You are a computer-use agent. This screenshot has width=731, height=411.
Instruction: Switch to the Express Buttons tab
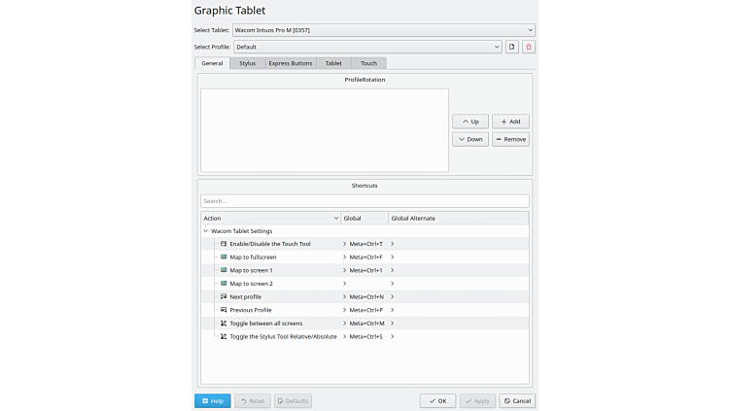pyautogui.click(x=291, y=63)
